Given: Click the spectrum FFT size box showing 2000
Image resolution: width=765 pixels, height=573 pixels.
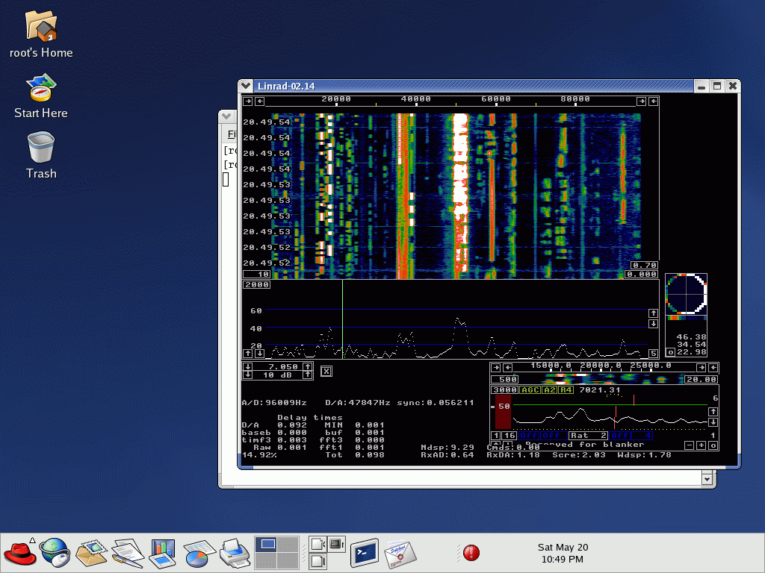Looking at the screenshot, I should coord(257,284).
